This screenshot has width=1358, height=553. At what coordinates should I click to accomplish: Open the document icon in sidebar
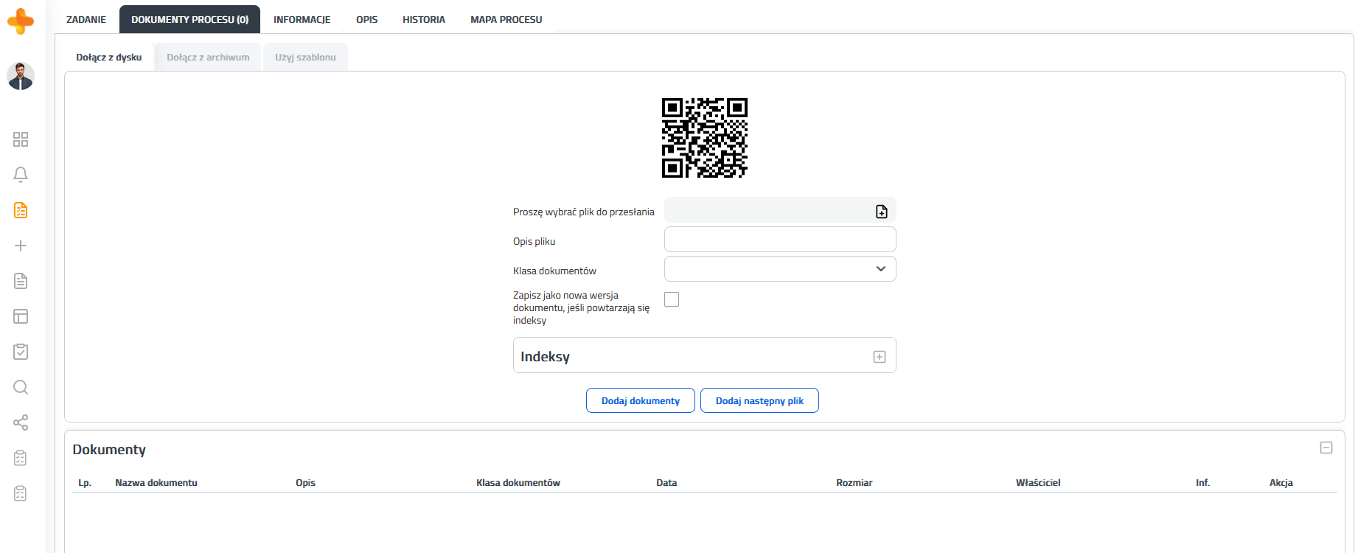pos(21,281)
